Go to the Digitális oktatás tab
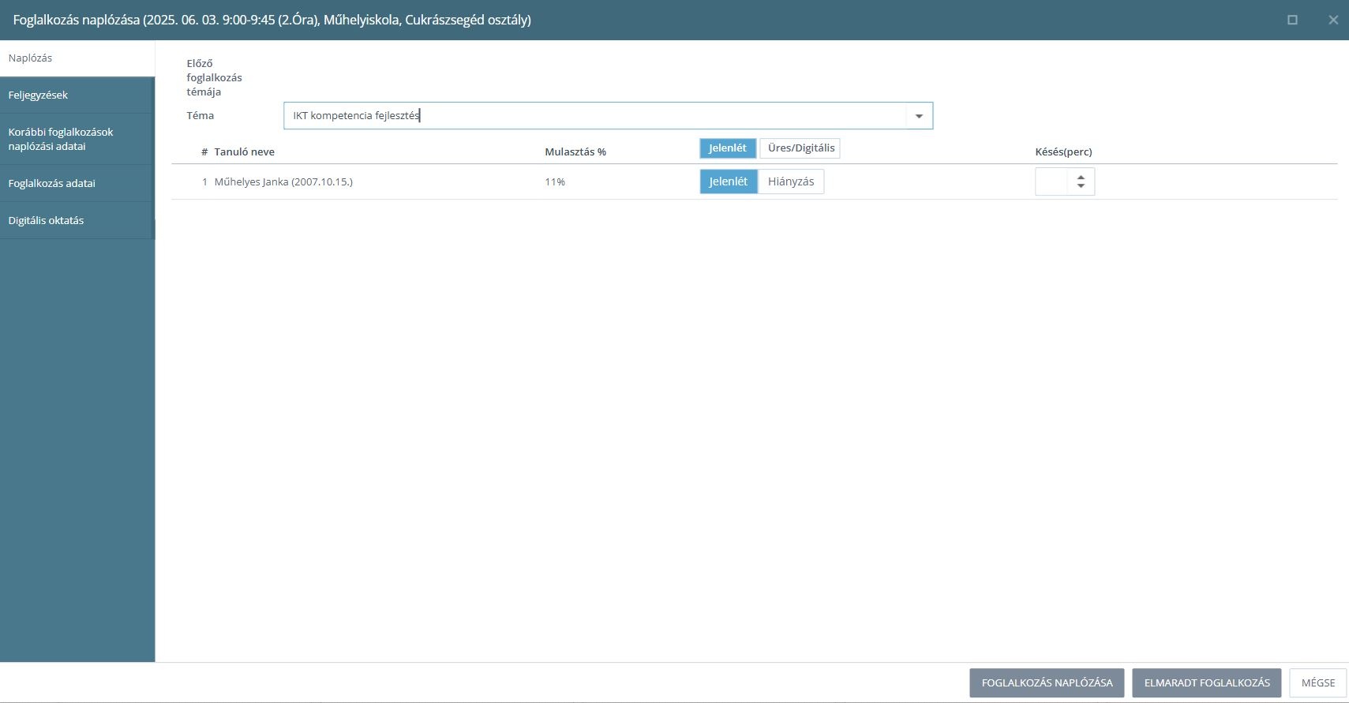 77,220
